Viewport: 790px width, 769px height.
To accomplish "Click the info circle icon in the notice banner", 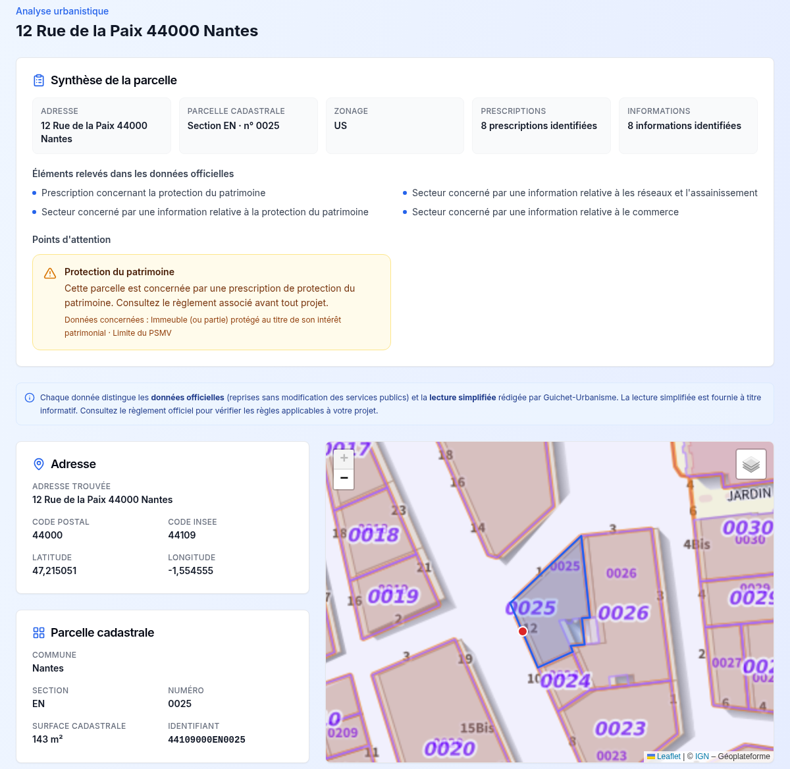I will (30, 398).
